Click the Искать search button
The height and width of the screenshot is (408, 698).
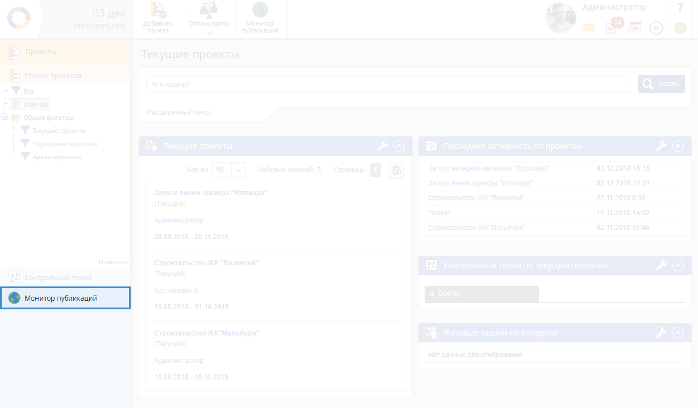pos(661,84)
